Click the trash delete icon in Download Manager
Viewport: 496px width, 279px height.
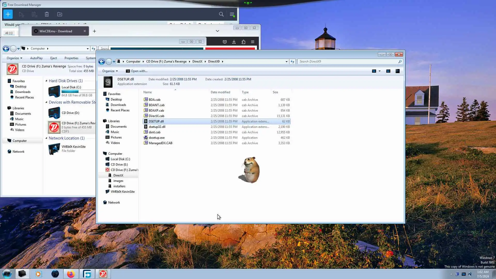pyautogui.click(x=47, y=14)
